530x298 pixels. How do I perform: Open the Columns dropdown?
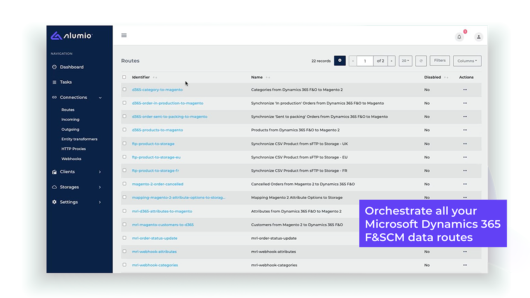467,61
